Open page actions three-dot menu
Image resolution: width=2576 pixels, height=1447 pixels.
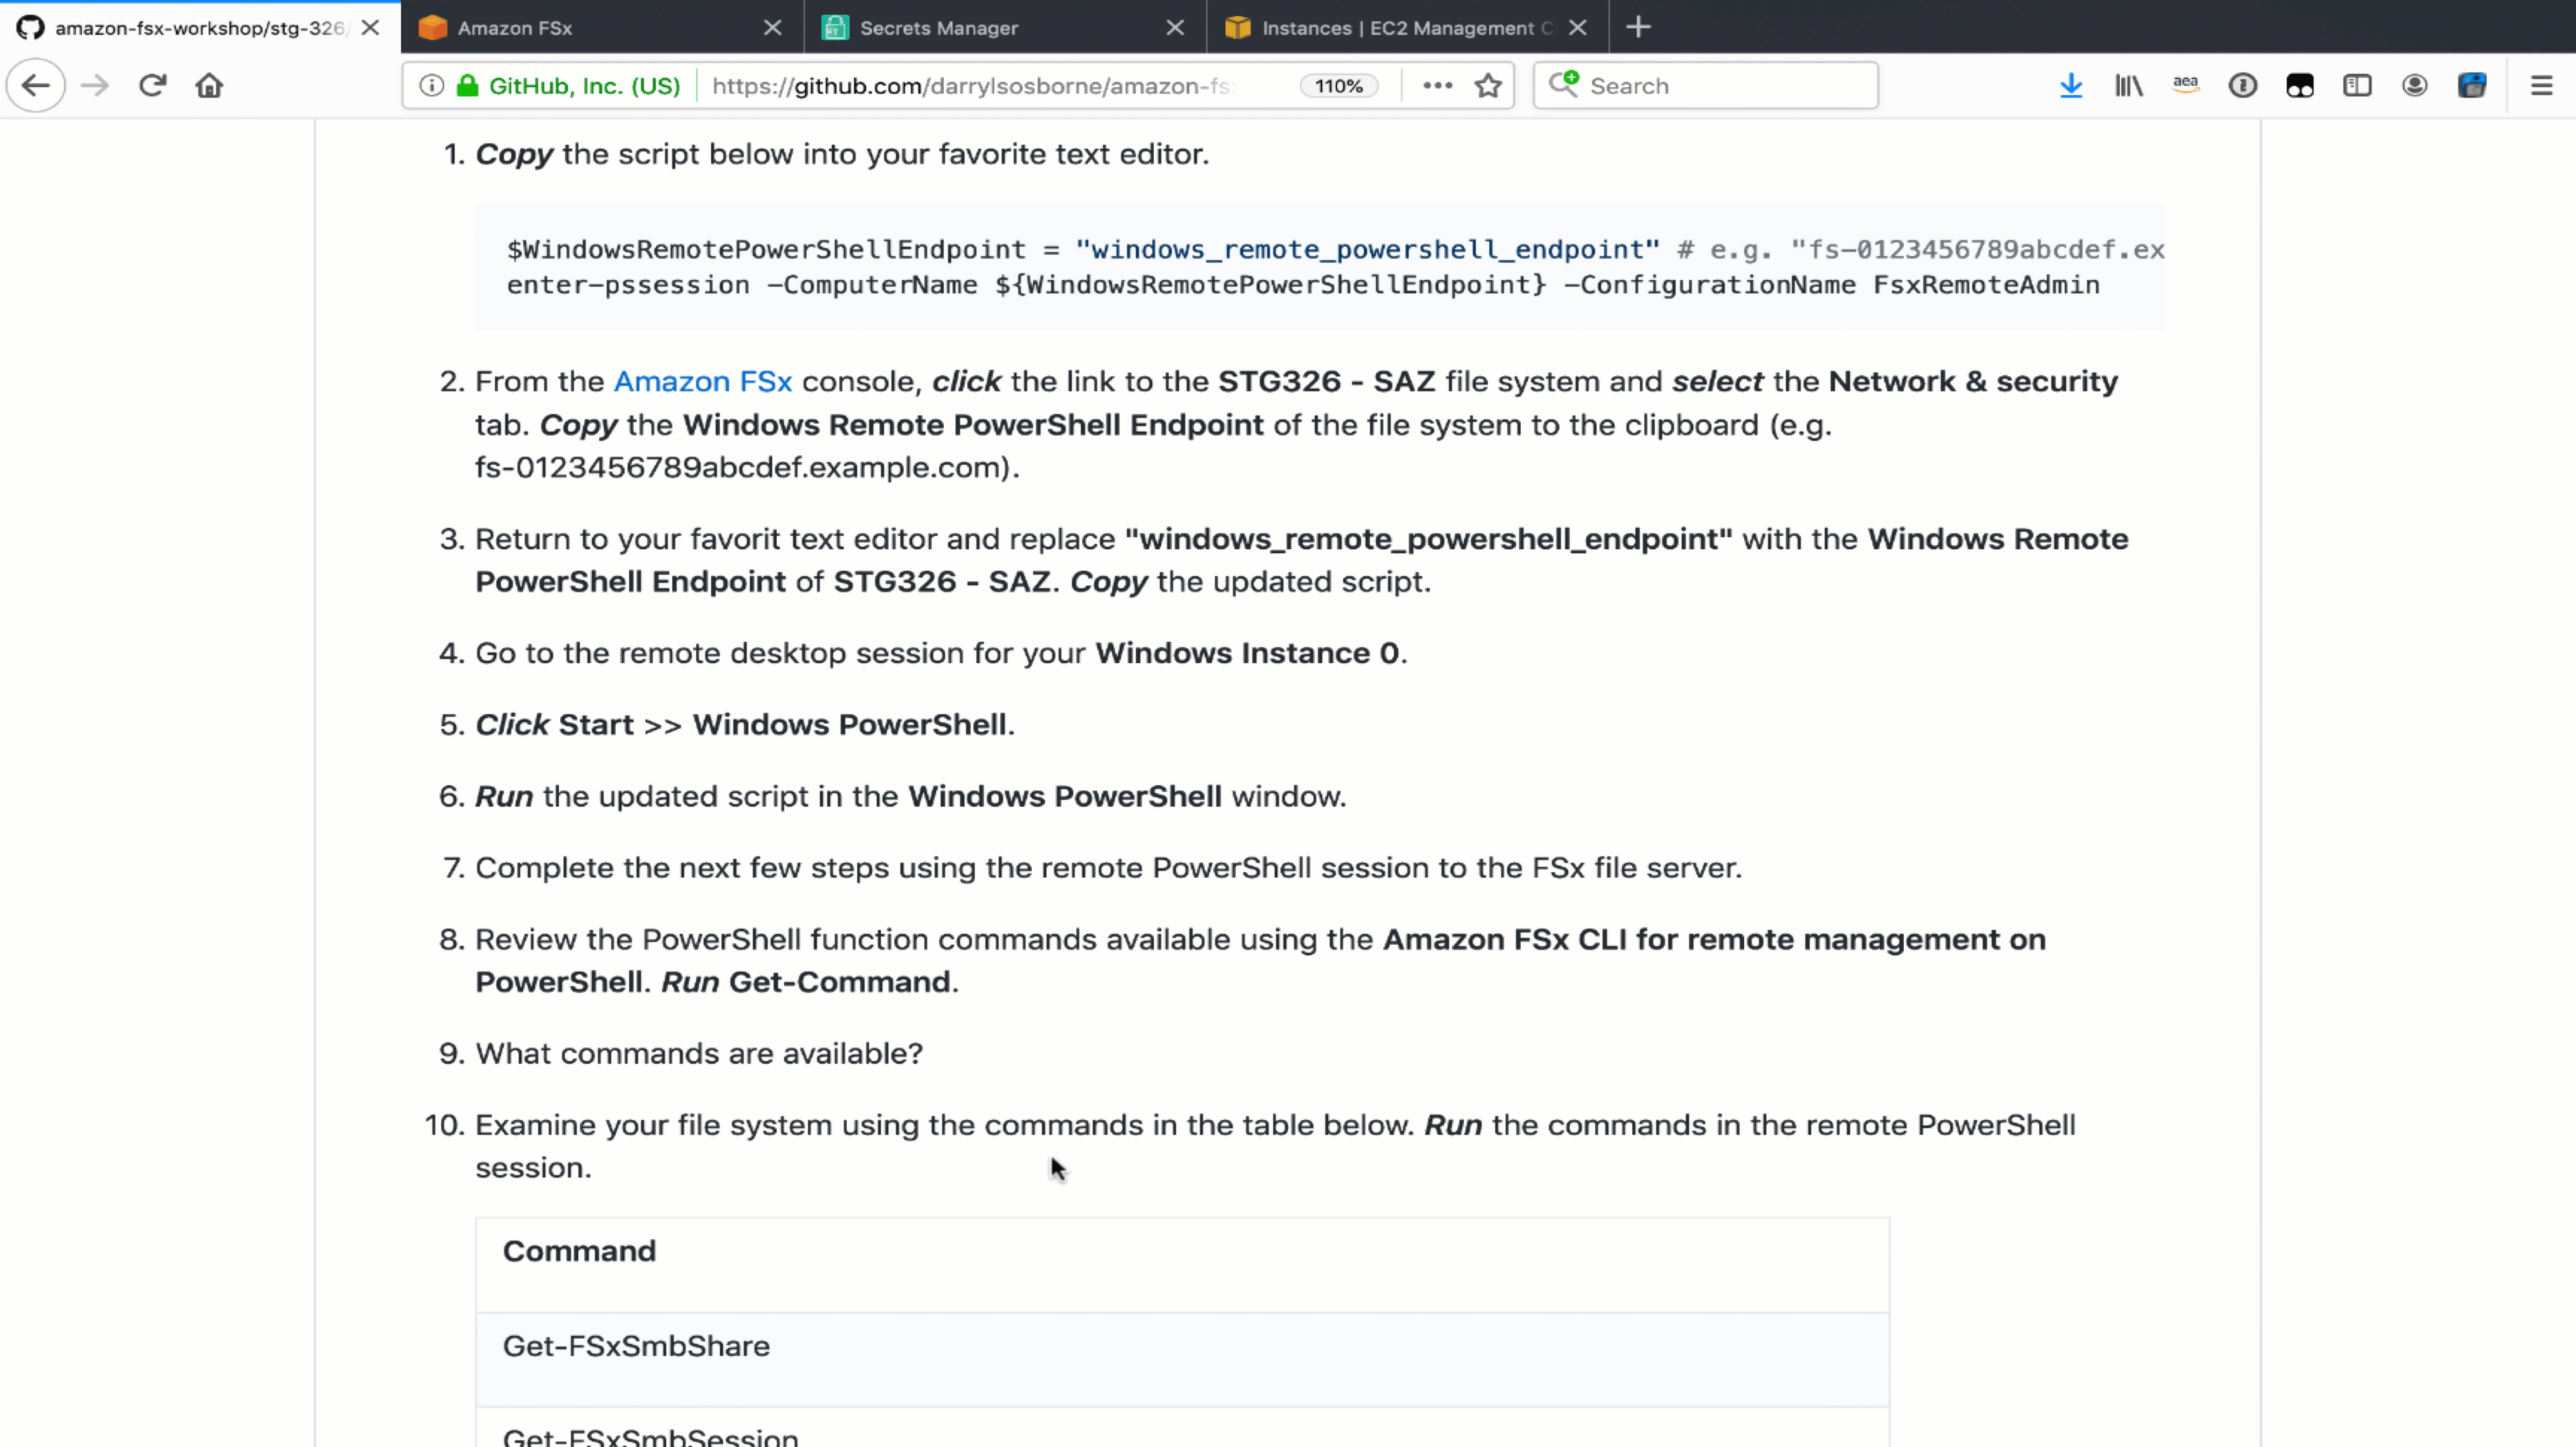click(1437, 86)
